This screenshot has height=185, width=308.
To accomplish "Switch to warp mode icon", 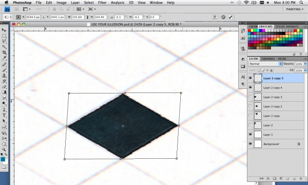I will [215, 17].
